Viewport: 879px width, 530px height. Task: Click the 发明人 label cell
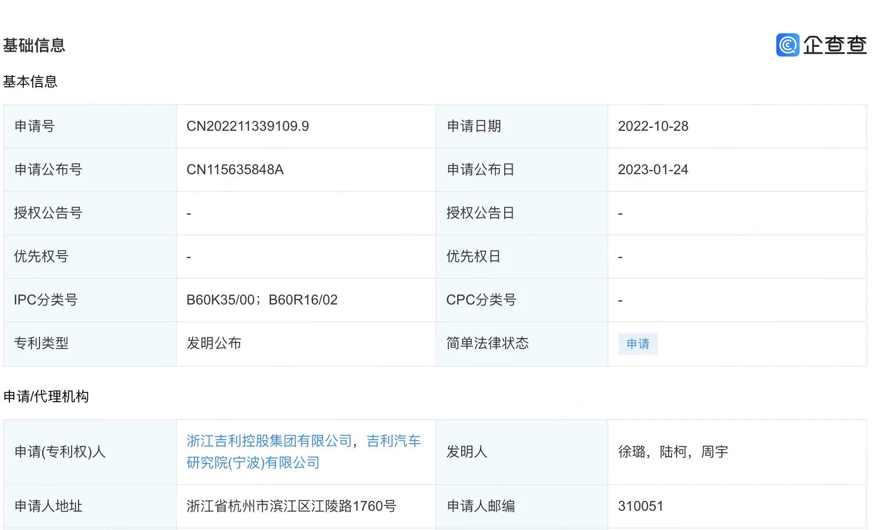(x=522, y=452)
